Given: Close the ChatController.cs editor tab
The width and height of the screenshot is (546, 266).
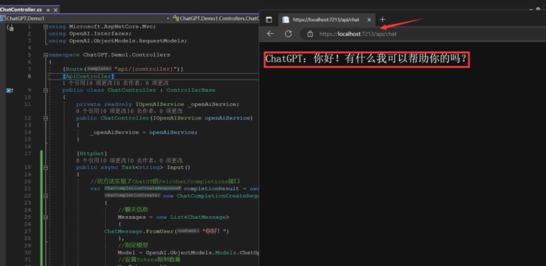Looking at the screenshot, I should (x=55, y=10).
